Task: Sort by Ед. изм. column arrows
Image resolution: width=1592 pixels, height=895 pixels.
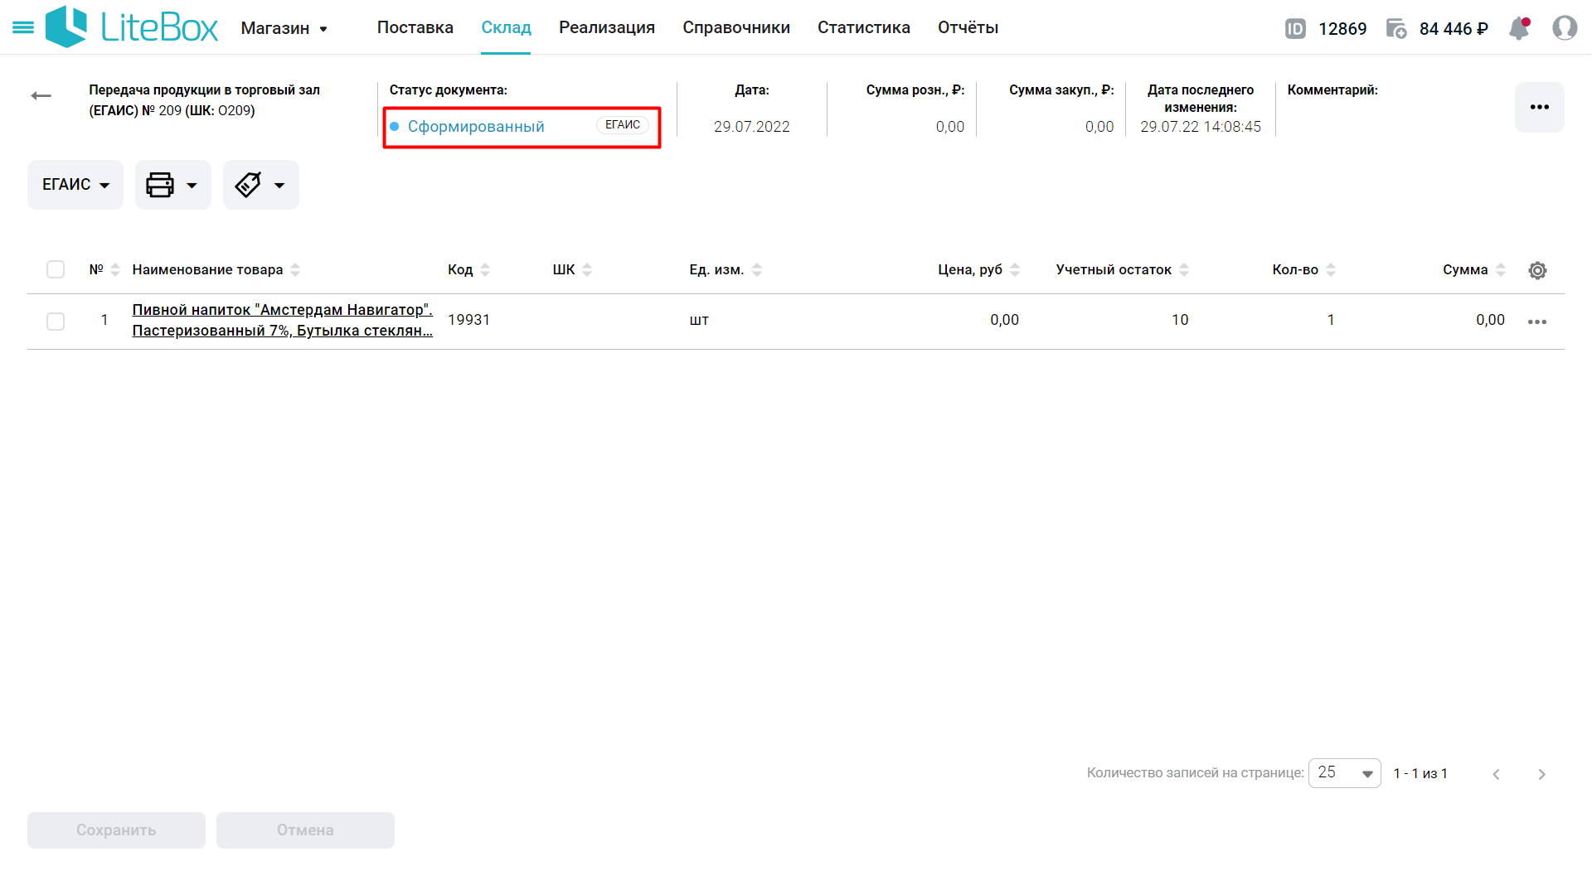Action: (x=756, y=270)
